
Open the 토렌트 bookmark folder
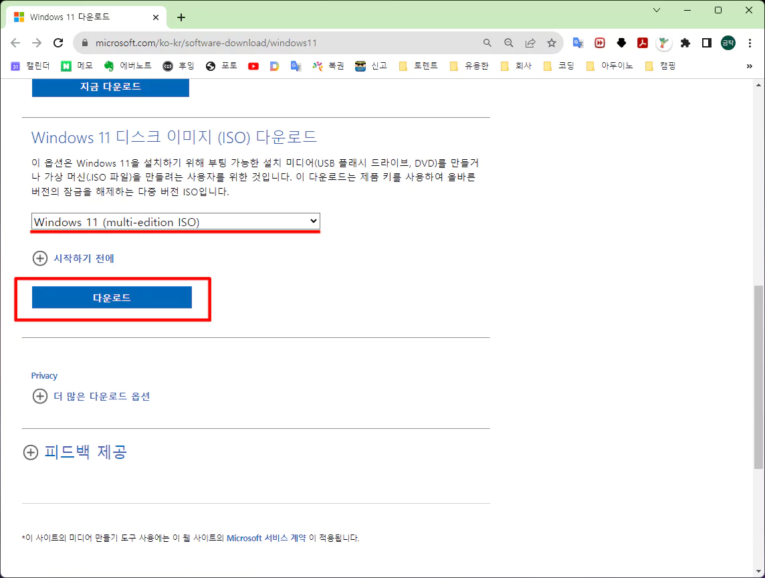(418, 66)
